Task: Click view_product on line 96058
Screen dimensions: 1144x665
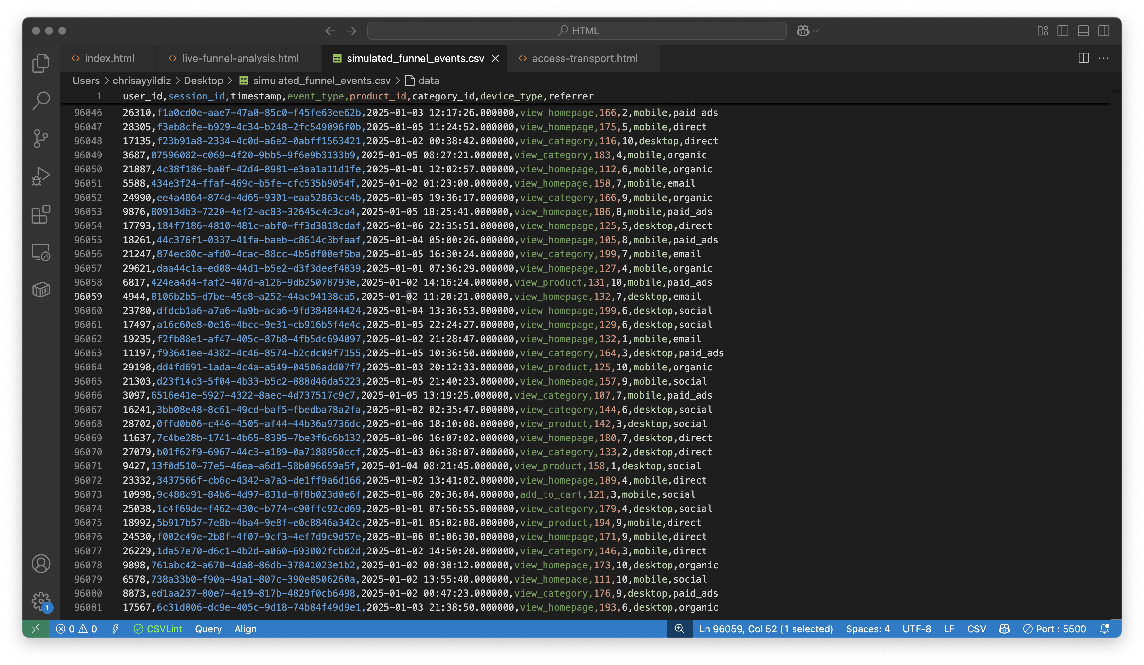Action: click(548, 282)
